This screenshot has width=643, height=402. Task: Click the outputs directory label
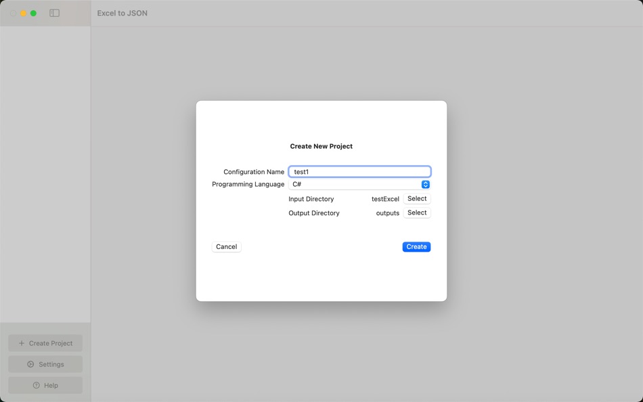tap(388, 213)
